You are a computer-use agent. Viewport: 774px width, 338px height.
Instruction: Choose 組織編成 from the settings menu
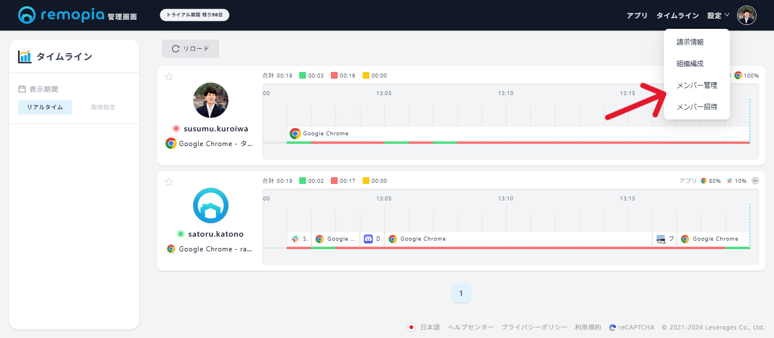(690, 63)
